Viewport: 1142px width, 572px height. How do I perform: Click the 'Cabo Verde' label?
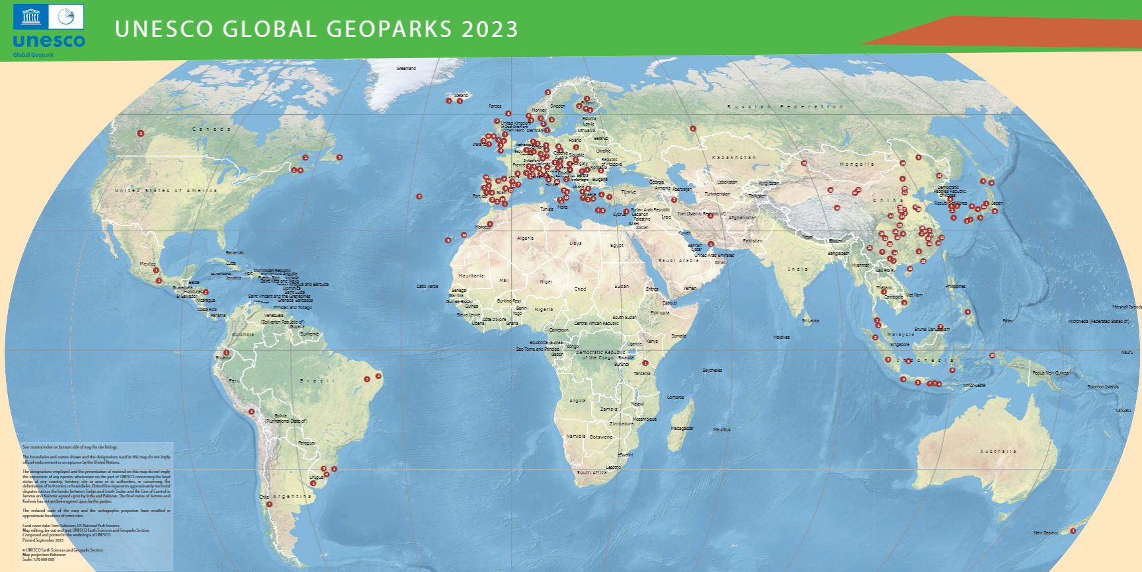427,286
